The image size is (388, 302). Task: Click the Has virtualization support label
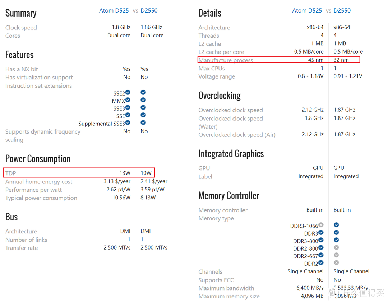[39, 78]
